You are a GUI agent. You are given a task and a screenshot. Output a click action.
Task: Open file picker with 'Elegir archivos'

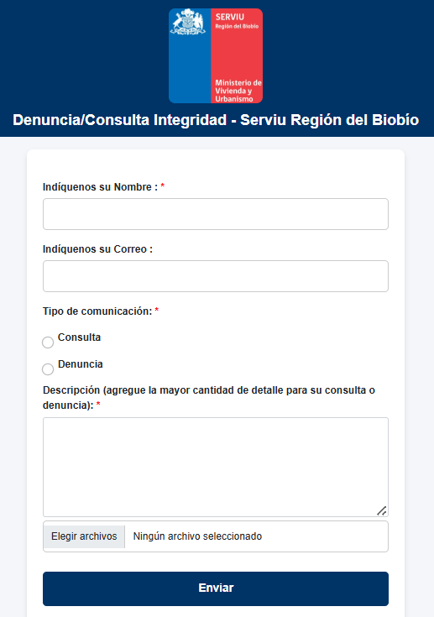pyautogui.click(x=84, y=536)
